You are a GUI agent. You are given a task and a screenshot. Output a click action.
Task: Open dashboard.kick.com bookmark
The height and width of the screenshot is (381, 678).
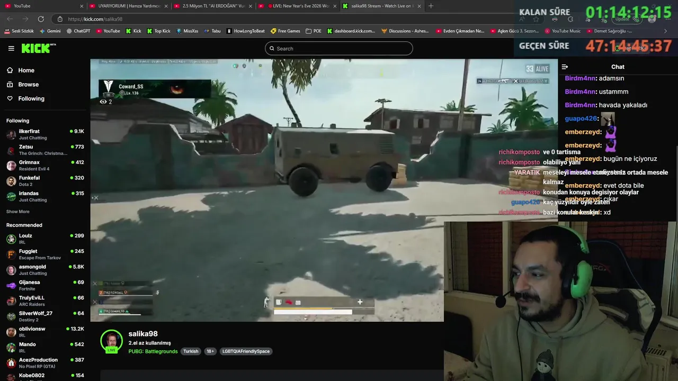click(x=351, y=31)
